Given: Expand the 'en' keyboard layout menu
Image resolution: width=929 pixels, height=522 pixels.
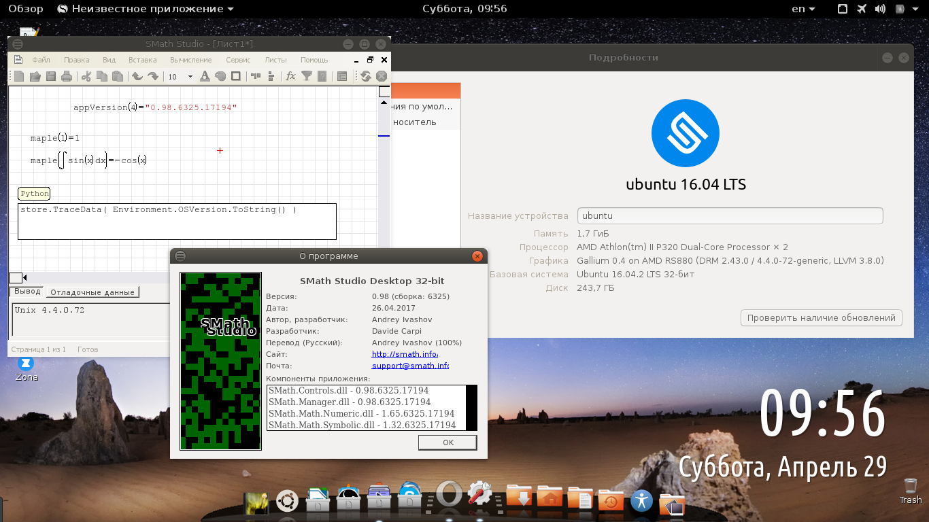Looking at the screenshot, I should click(805, 9).
